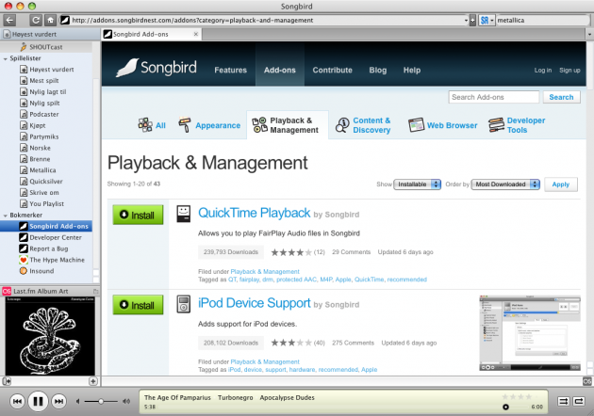Focus the Search Add-ons input field
594x416 pixels.
pos(494,97)
